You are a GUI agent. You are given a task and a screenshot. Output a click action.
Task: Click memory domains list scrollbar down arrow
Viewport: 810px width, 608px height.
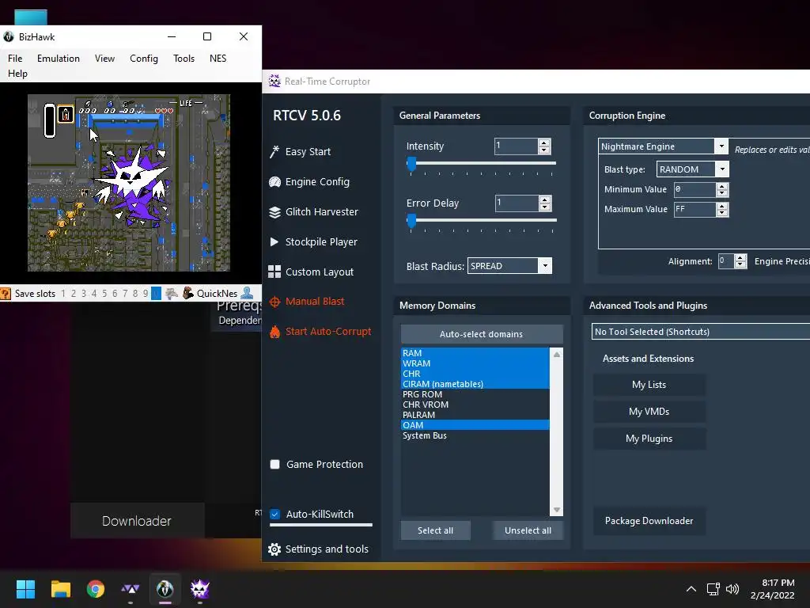556,511
